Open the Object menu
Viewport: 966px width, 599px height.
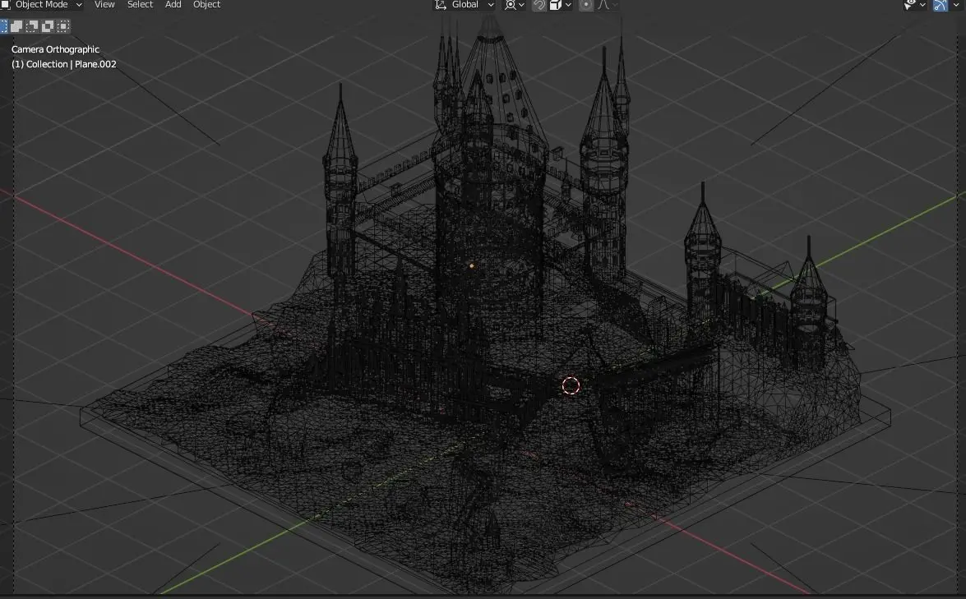pyautogui.click(x=206, y=4)
